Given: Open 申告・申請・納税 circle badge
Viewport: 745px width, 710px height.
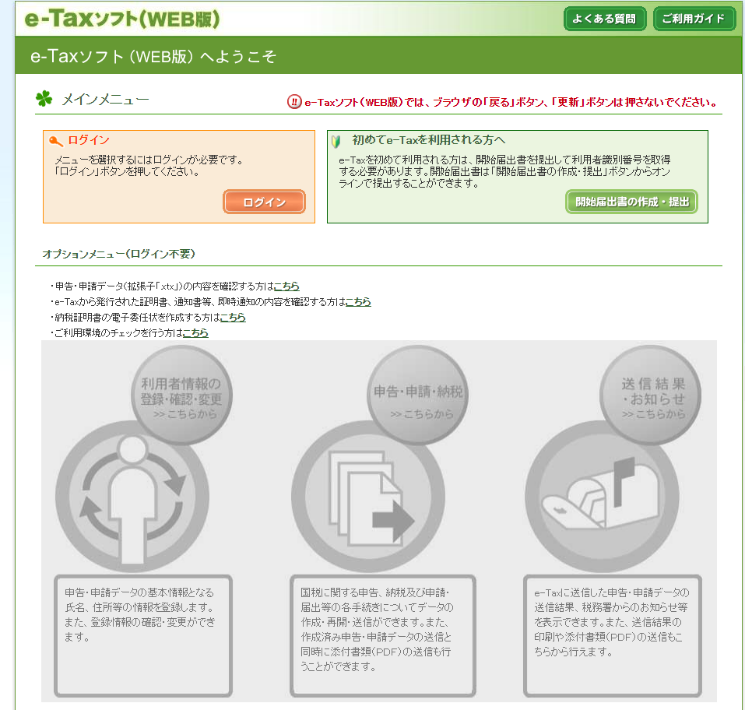Looking at the screenshot, I should (x=418, y=397).
